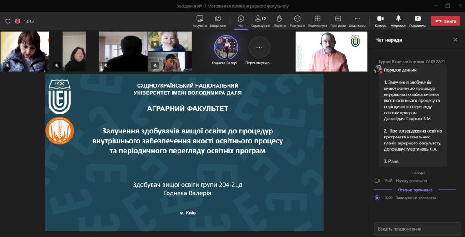
Task: Click the Керувати (take control) icon
Action: click(x=199, y=19)
